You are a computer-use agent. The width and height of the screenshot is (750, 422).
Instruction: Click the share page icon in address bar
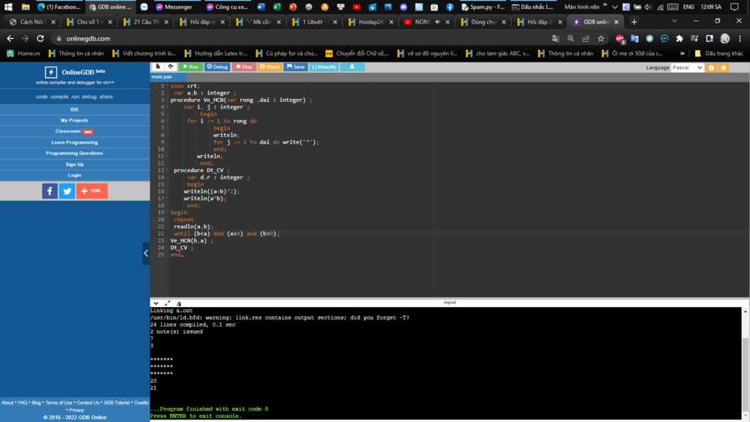(585, 38)
